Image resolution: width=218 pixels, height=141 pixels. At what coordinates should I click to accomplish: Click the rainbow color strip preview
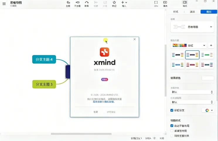click(x=180, y=45)
